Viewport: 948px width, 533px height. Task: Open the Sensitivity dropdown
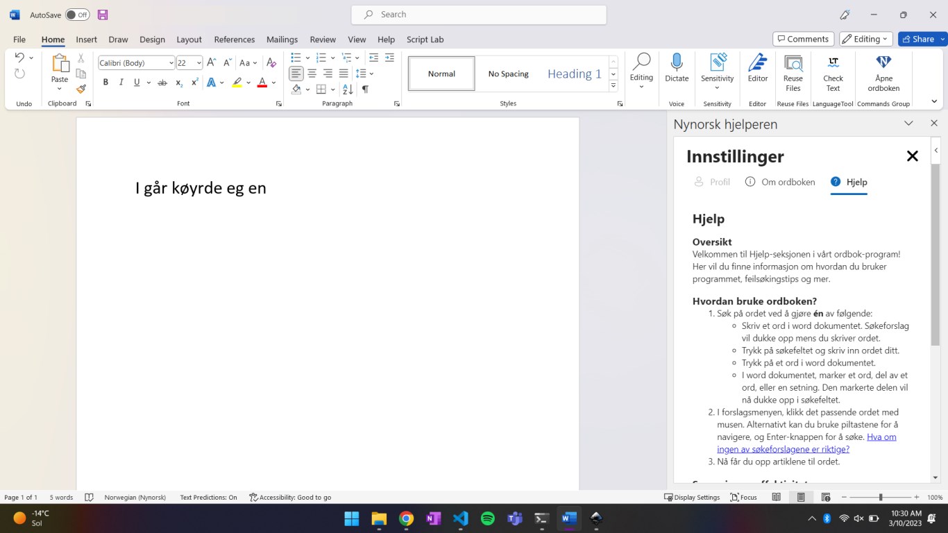[x=718, y=74]
